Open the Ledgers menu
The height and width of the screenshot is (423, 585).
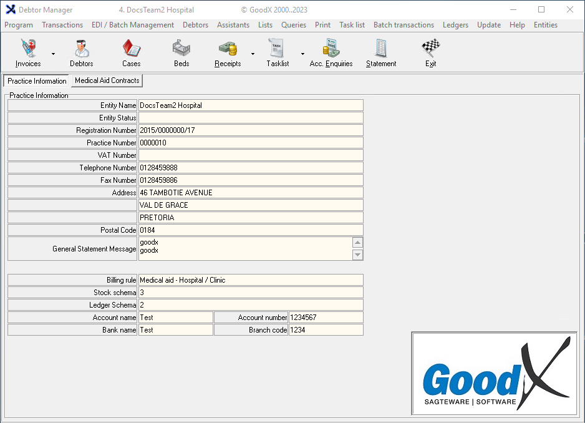[x=455, y=25]
